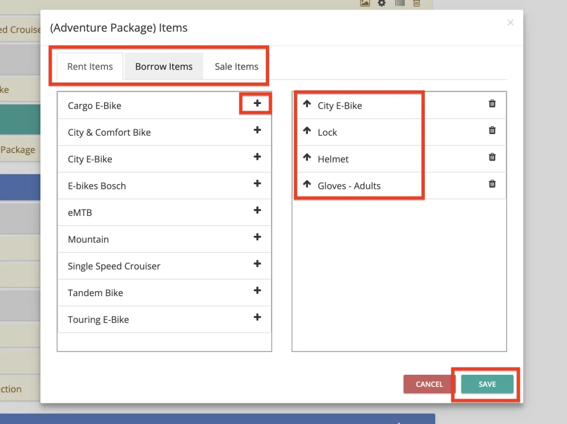This screenshot has width=567, height=424.
Task: Add Cargo E-Bike using its plus icon
Action: click(257, 104)
